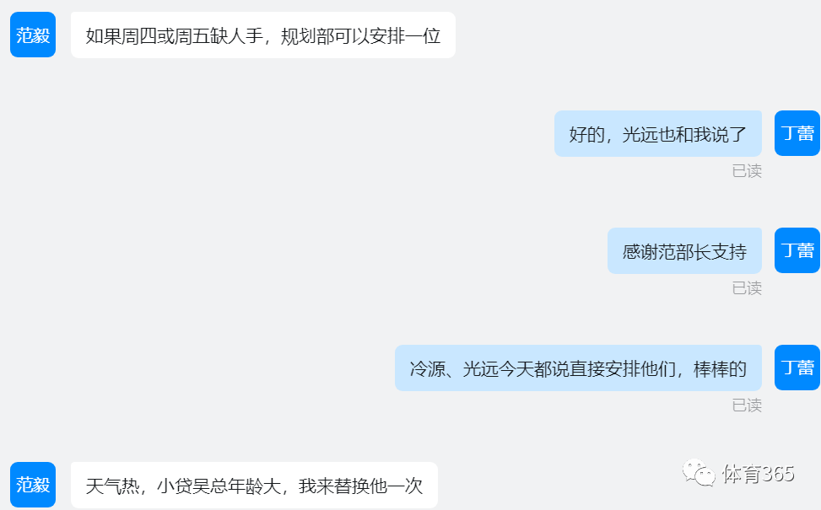
Task: Click 已读 status under 冷源、光远 message
Action: pos(747,405)
